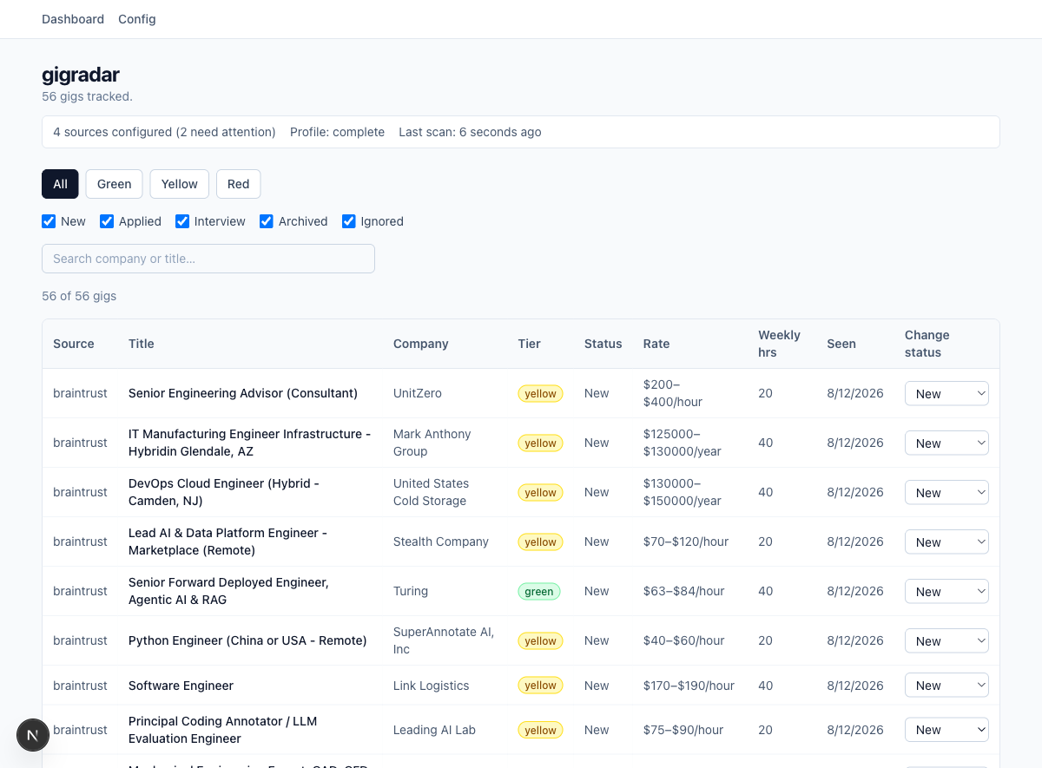Filter gigs by Red tier
The height and width of the screenshot is (768, 1042).
click(238, 184)
